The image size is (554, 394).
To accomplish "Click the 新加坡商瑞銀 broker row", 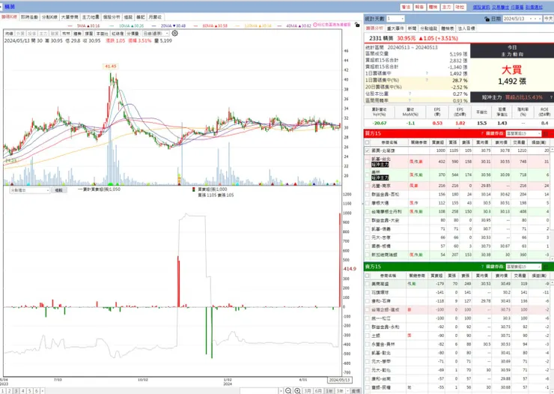I will tap(457, 255).
